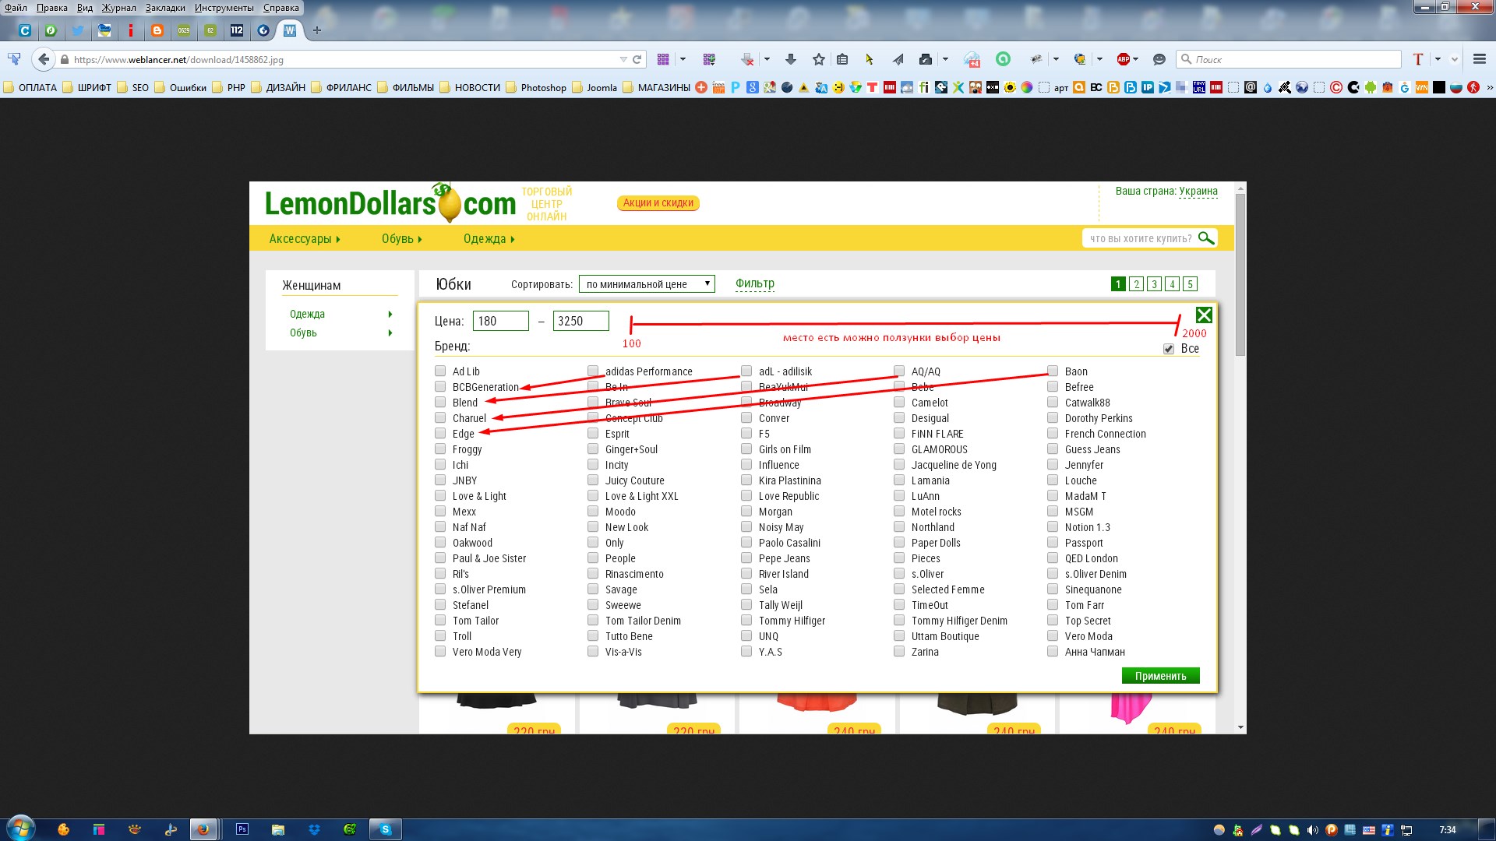Open the Firefox hamburger menu

pyautogui.click(x=1479, y=59)
